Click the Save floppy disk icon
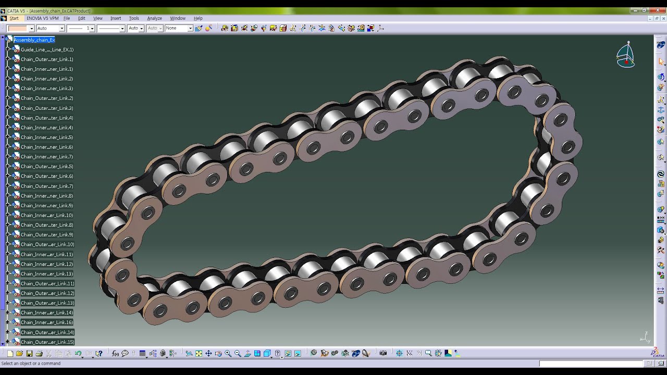This screenshot has width=667, height=375. tap(29, 354)
